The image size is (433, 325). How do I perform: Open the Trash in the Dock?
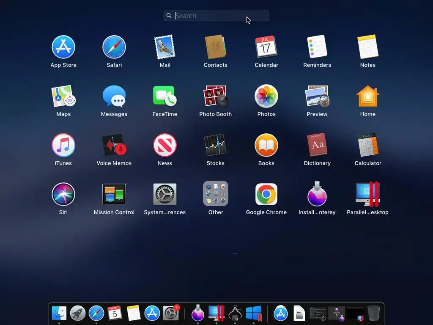374,313
